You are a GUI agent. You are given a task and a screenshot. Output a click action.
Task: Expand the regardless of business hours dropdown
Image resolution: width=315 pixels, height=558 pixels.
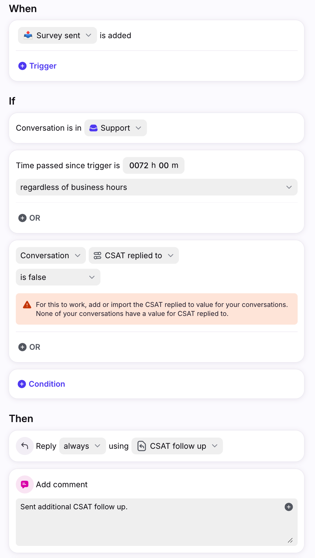(x=157, y=187)
